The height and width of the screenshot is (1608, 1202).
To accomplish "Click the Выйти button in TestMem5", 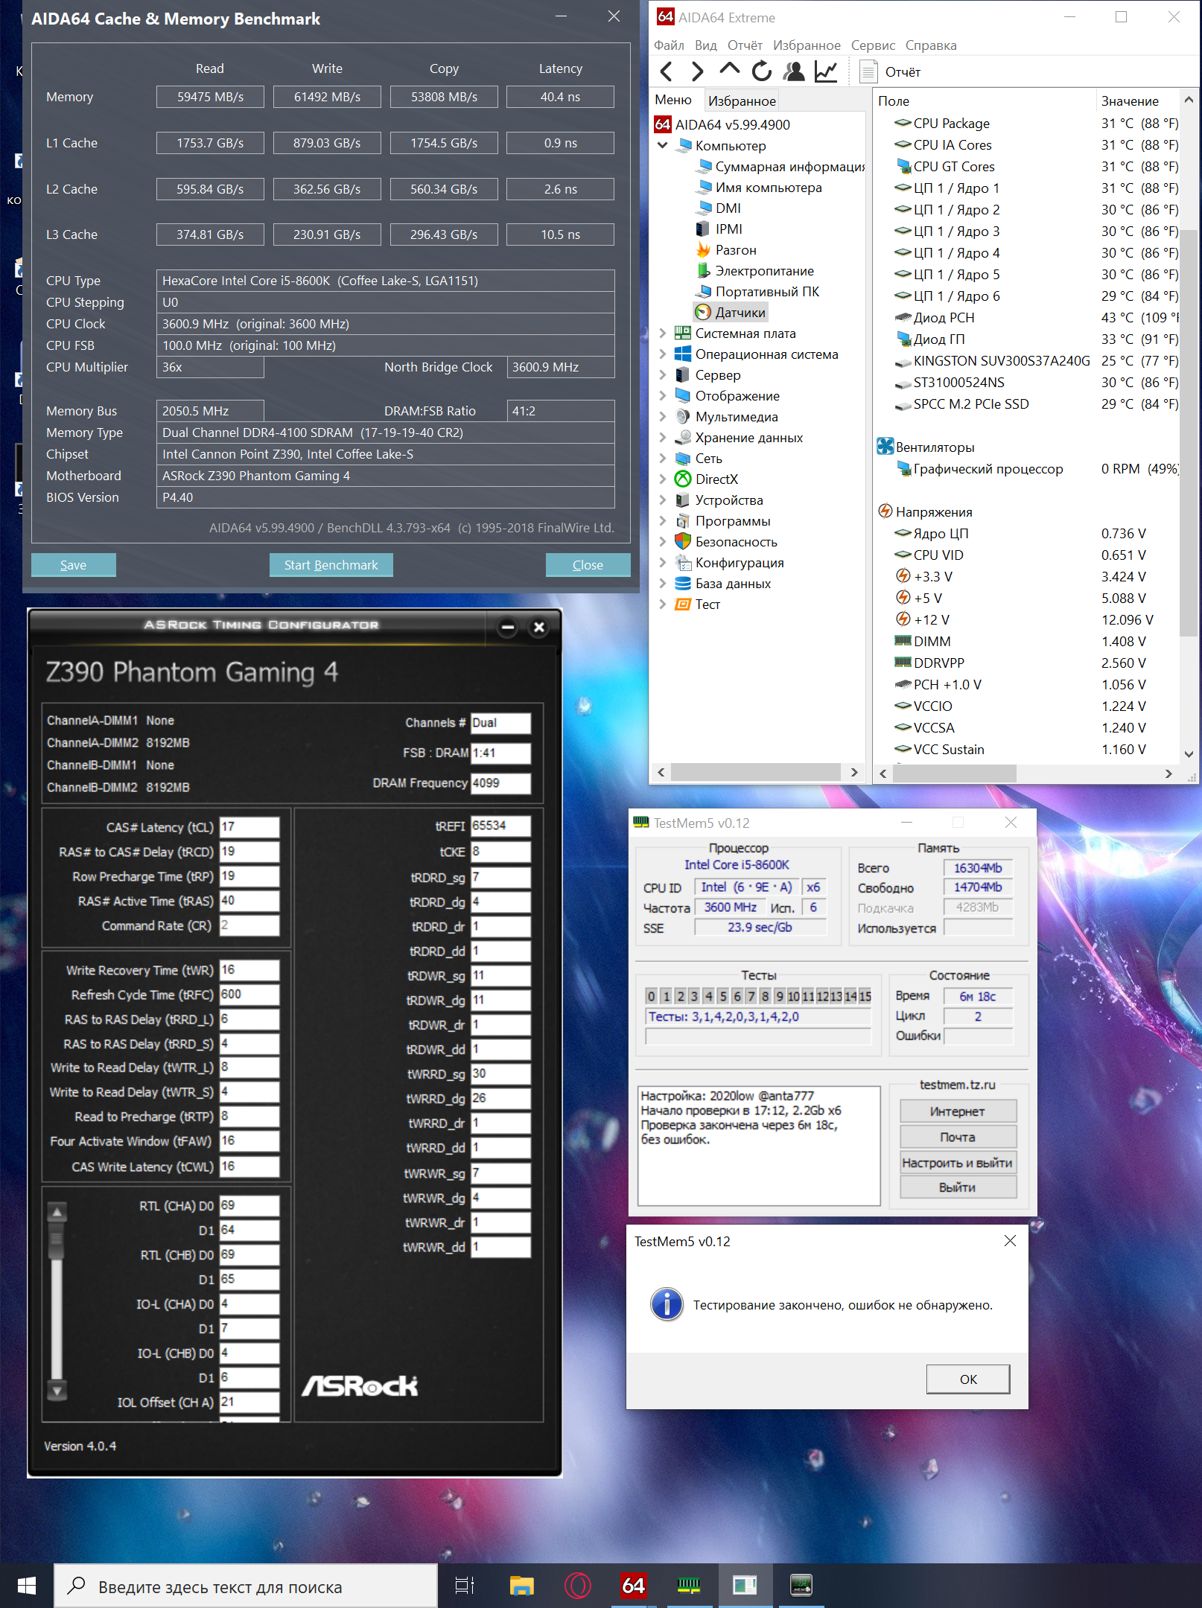I will pyautogui.click(x=958, y=1187).
